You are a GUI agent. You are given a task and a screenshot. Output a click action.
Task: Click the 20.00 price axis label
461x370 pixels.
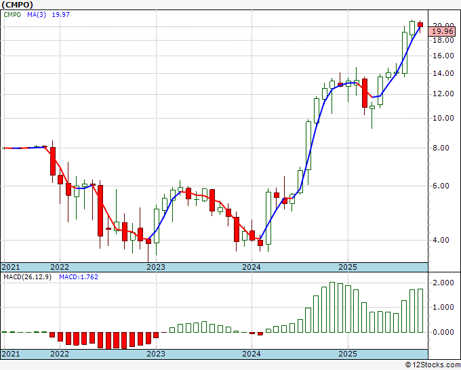443,24
